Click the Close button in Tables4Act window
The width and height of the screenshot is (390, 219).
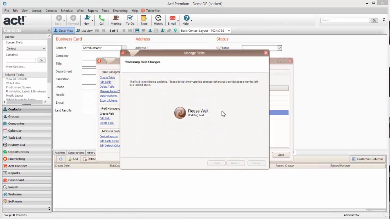tap(281, 155)
